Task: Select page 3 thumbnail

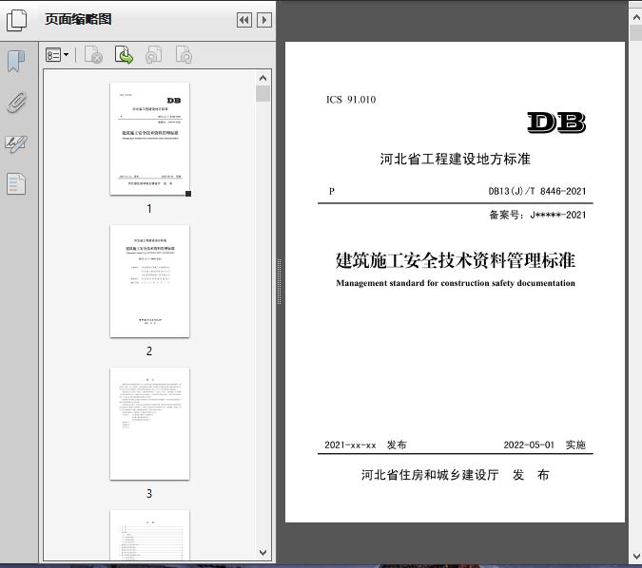Action: (150, 424)
